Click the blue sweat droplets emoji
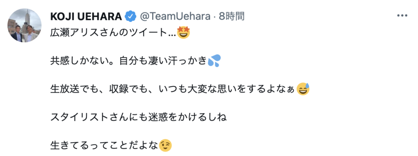The image size is (418, 156). (x=214, y=61)
